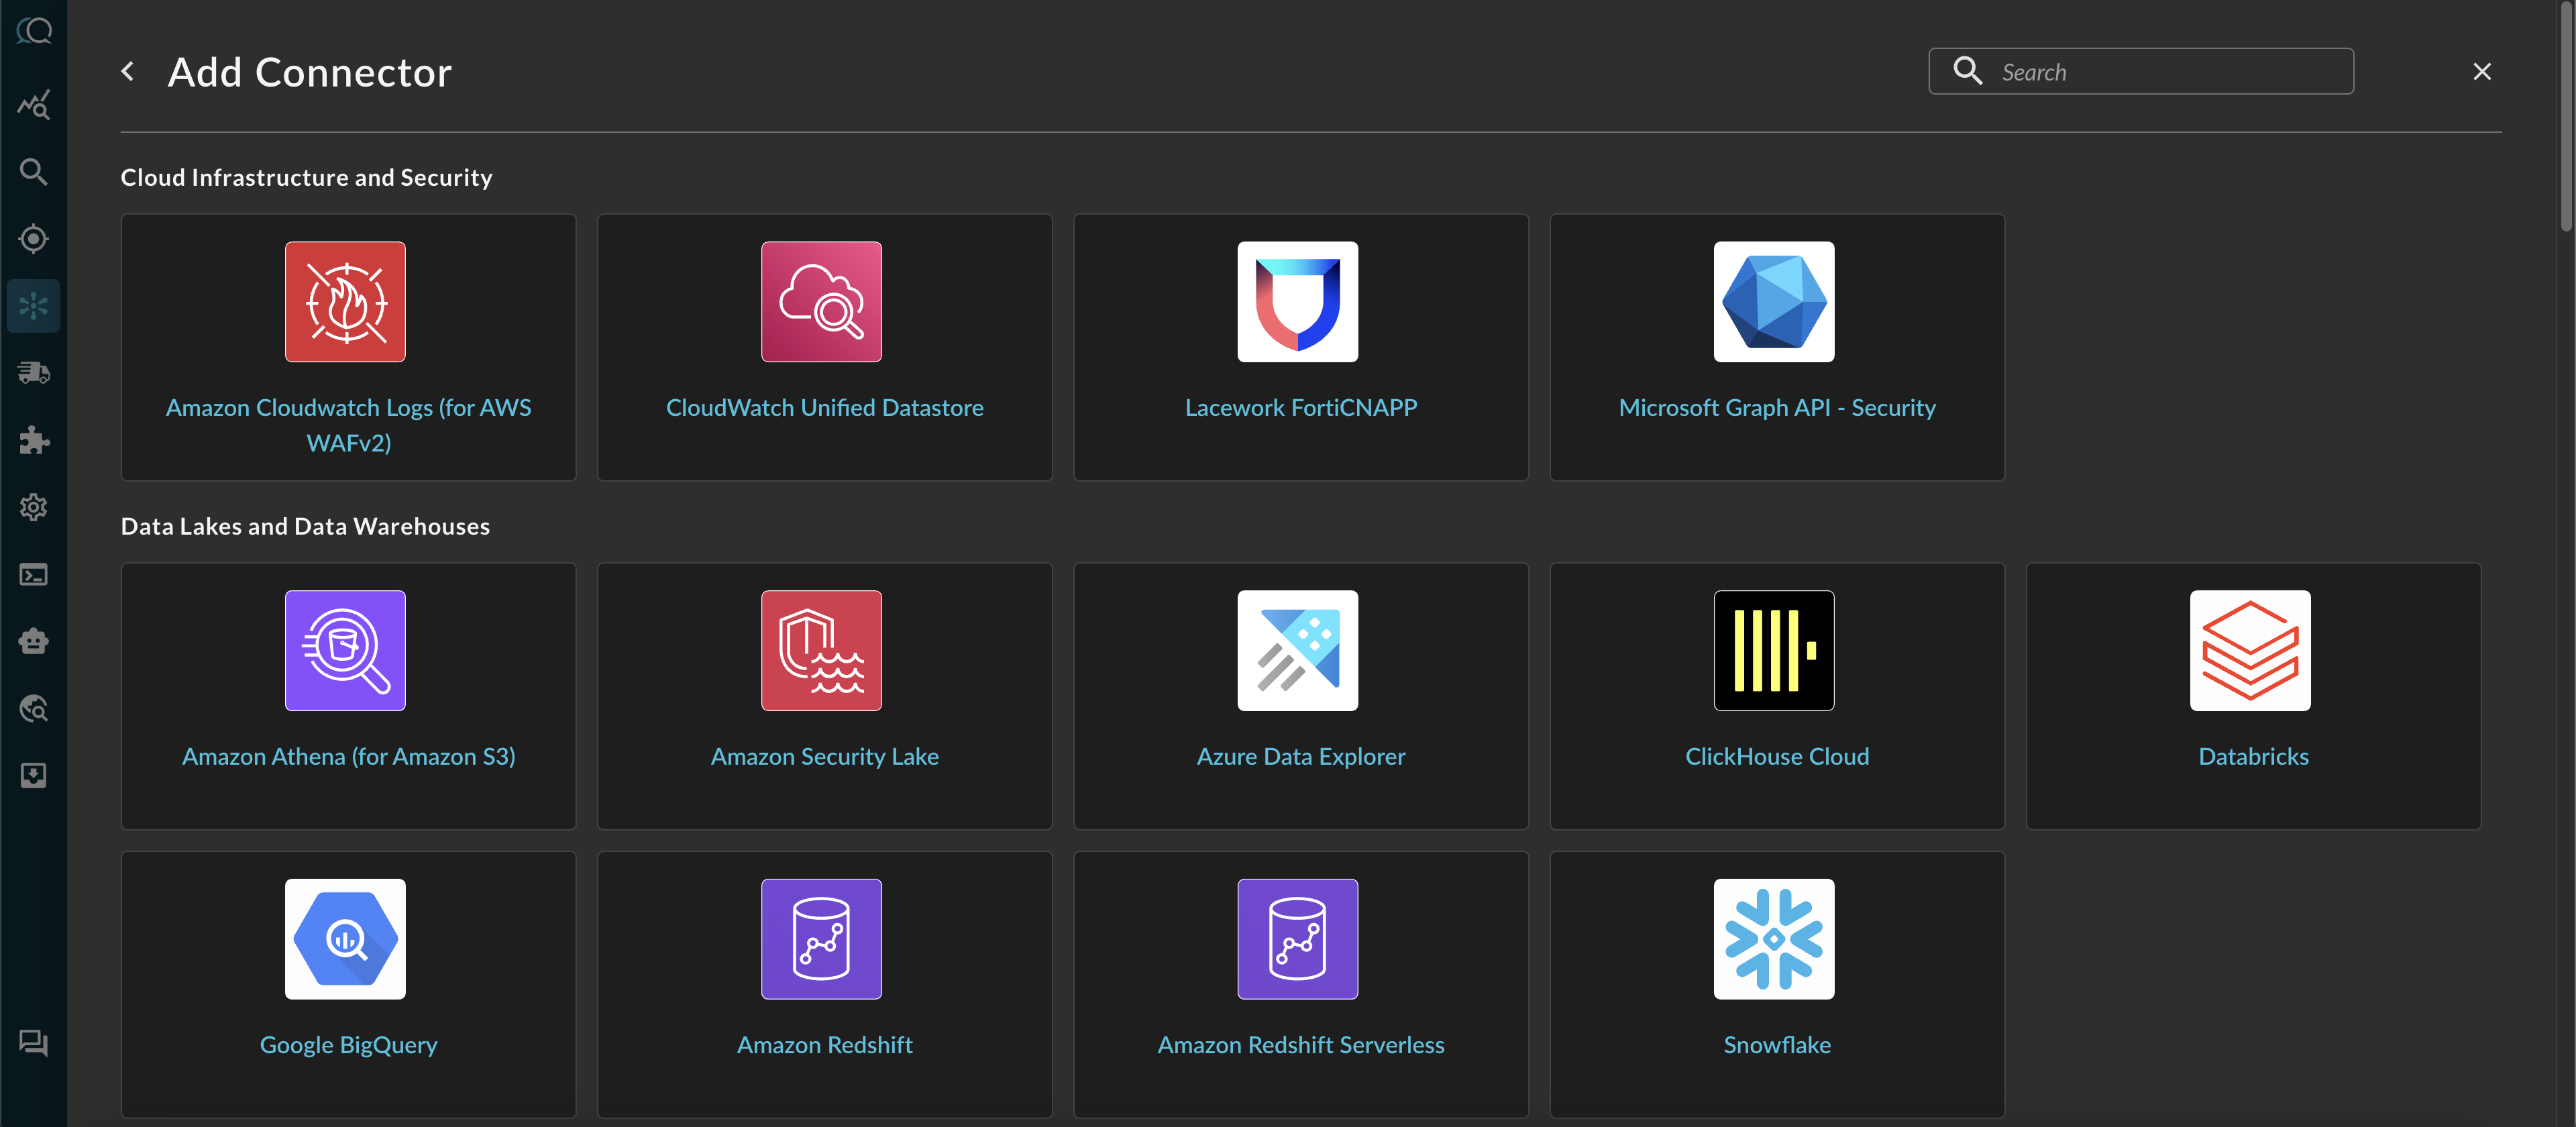Open the ClickHouse Cloud link
Image resolution: width=2576 pixels, height=1127 pixels.
pos(1777,756)
